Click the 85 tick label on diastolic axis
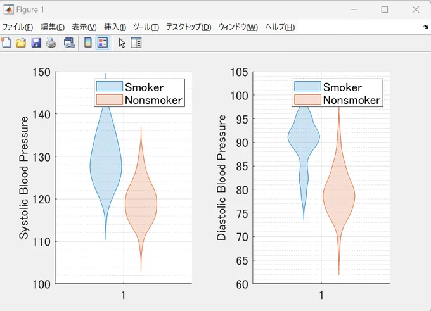 [242, 167]
